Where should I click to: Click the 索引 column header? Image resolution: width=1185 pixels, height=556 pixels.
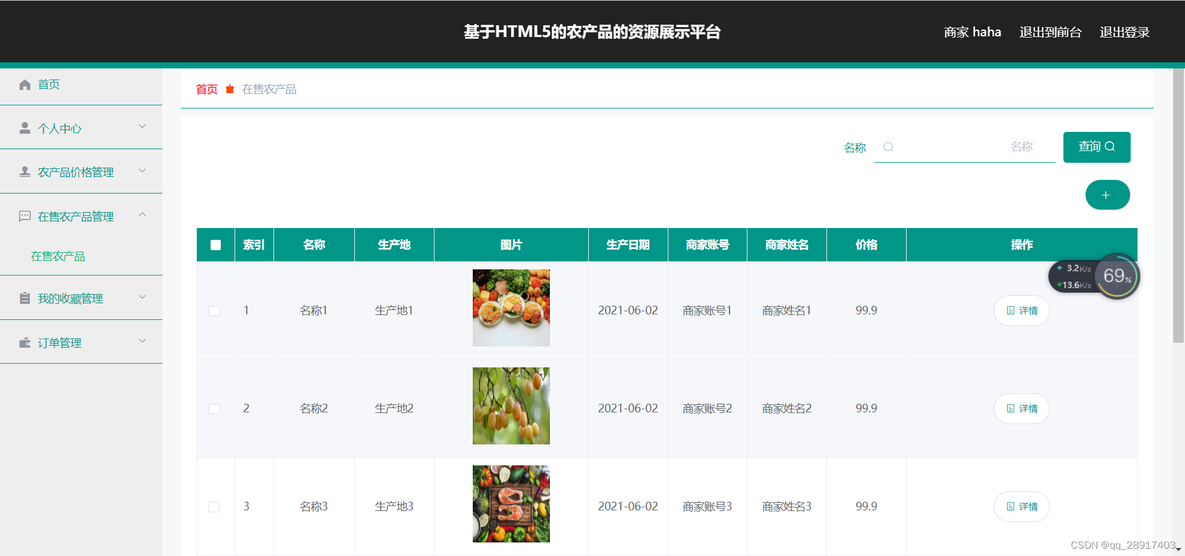pyautogui.click(x=254, y=245)
